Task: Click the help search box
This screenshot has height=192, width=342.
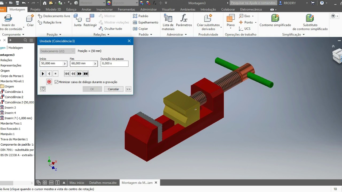Action: 253,3
